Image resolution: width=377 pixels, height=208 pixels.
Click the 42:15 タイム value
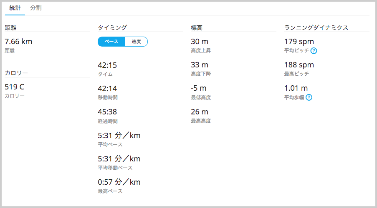click(107, 65)
